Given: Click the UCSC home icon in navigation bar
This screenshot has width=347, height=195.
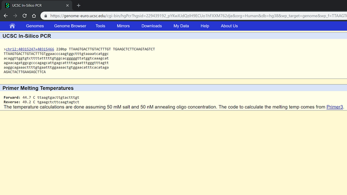Looking at the screenshot, I should [x=12, y=26].
